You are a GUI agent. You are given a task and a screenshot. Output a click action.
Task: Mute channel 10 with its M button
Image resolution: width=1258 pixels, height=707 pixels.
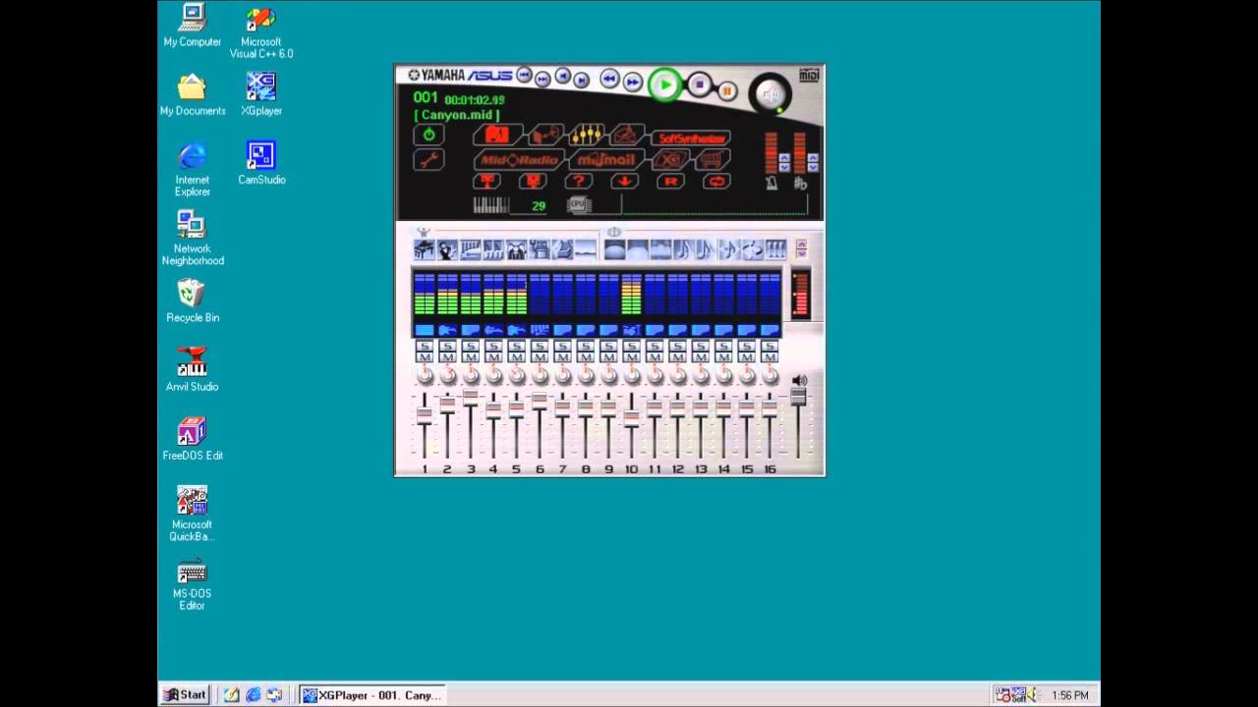(632, 357)
